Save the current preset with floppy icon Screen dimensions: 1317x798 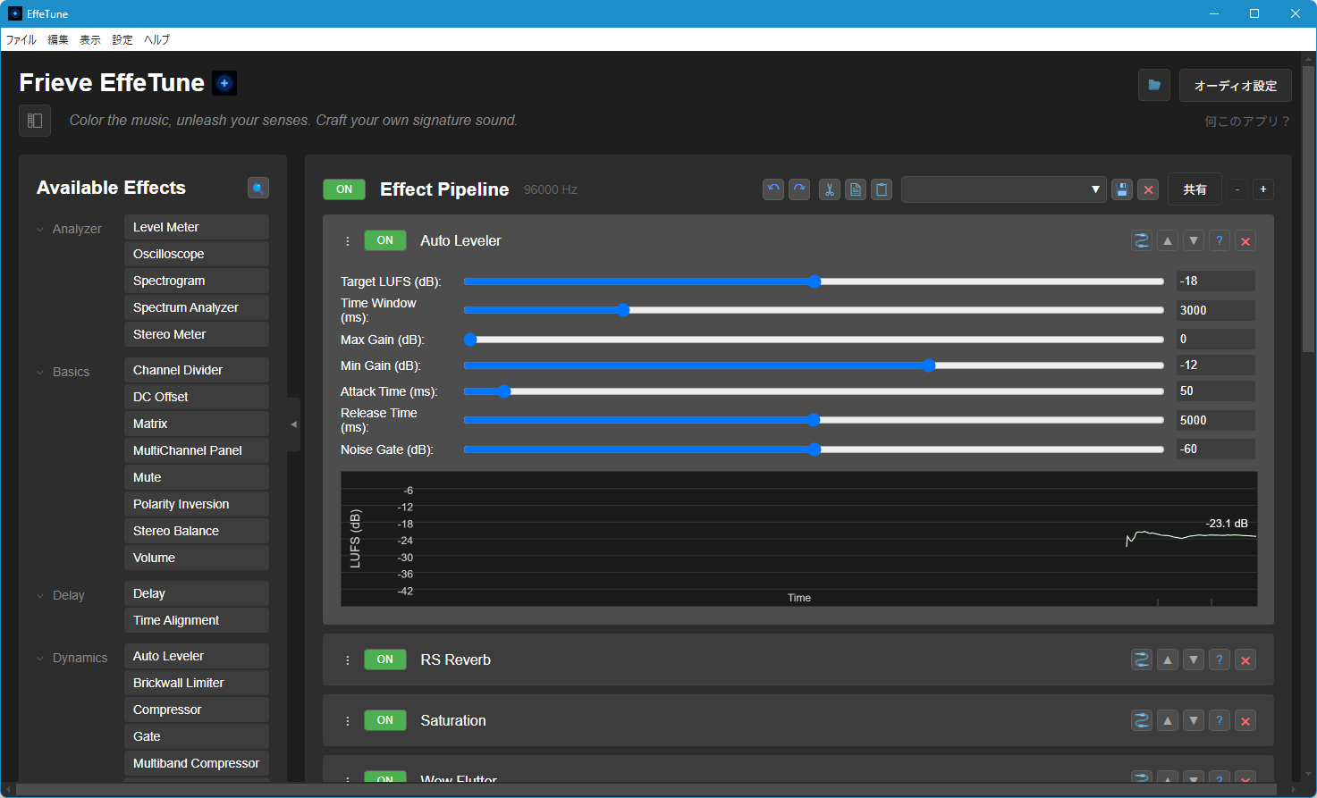1122,189
